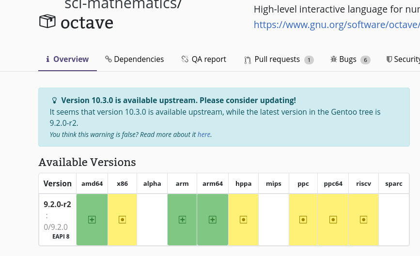Open version 9.2.0-r2 link
Screen dimensions: 420x256
[57, 204]
